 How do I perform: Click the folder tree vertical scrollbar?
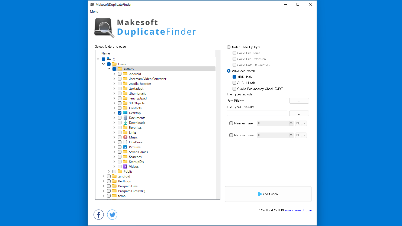[218, 117]
